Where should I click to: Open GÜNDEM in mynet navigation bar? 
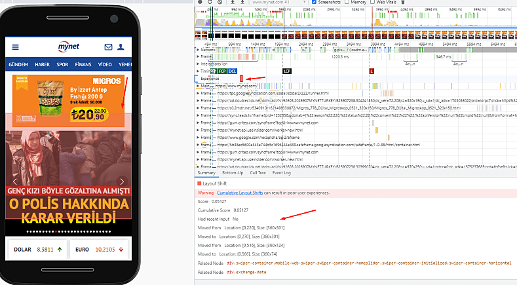tap(18, 65)
